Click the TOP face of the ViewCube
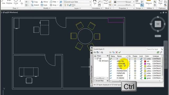Screen dimensions: 169x95 (x=158, y=24)
